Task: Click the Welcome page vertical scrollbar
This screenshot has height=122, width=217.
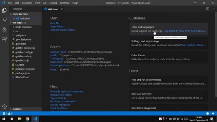Action: tap(216, 54)
